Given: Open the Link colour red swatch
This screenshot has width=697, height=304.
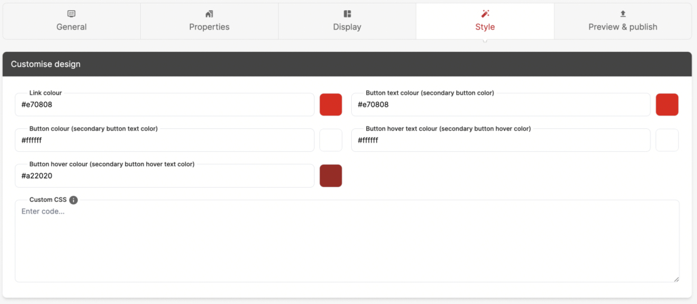Looking at the screenshot, I should tap(331, 105).
